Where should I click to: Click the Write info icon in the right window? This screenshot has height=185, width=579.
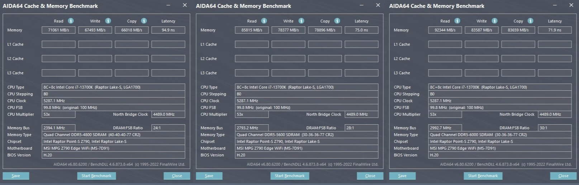pos(494,21)
